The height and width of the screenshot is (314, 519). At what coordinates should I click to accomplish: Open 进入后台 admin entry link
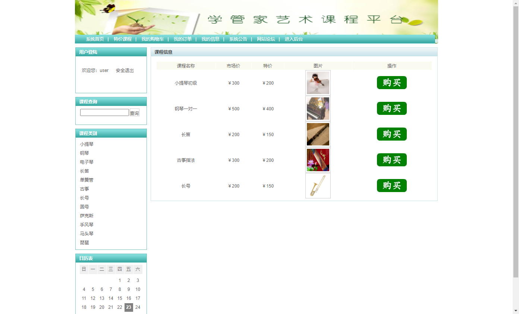[x=294, y=39]
